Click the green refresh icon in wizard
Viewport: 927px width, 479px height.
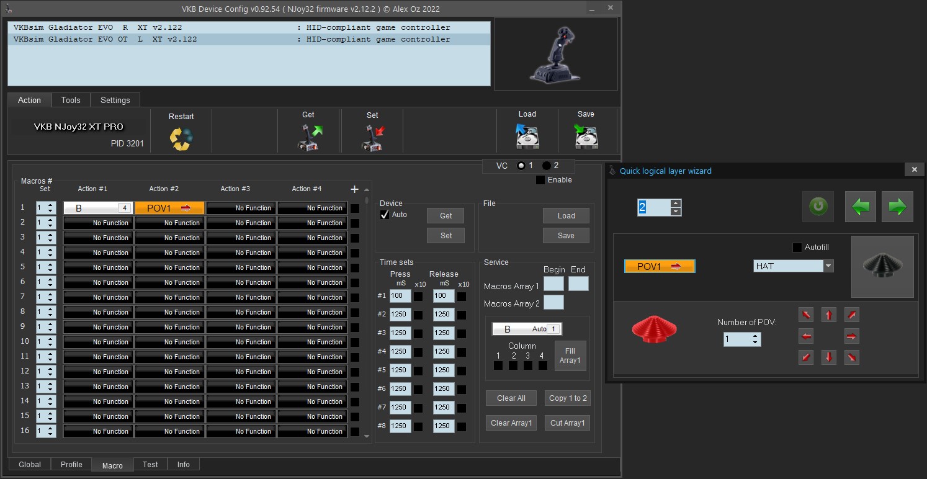[818, 207]
